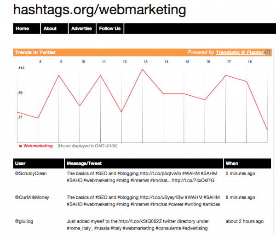
Task: Go to the Advertise page
Action: [82, 29]
